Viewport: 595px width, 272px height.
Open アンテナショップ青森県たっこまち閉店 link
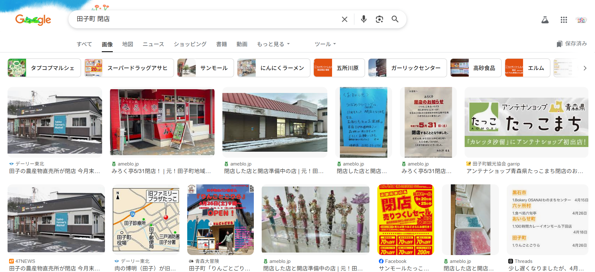coord(525,171)
